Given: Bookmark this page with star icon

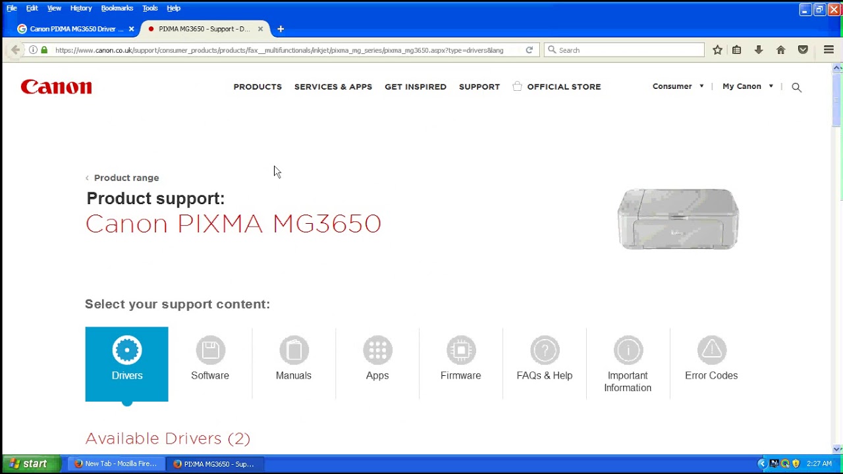Looking at the screenshot, I should coord(717,50).
